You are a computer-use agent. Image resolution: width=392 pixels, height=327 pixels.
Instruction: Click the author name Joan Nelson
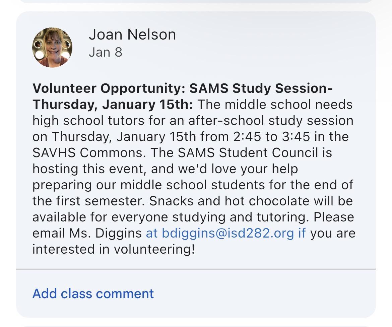pyautogui.click(x=132, y=35)
